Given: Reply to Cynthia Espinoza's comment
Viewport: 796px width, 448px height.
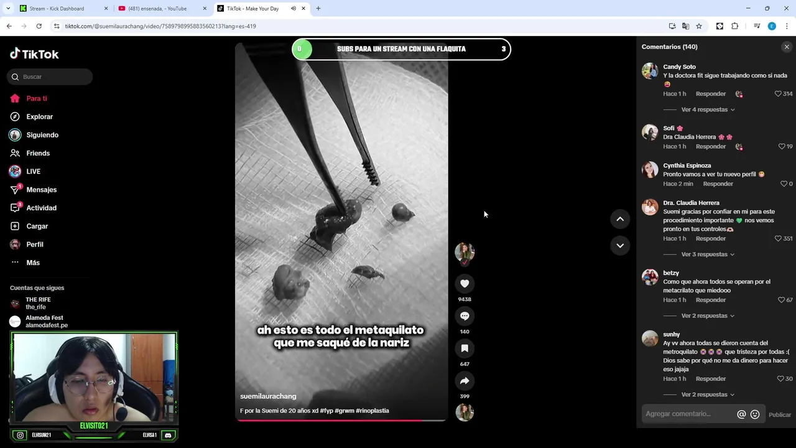Looking at the screenshot, I should coord(718,184).
